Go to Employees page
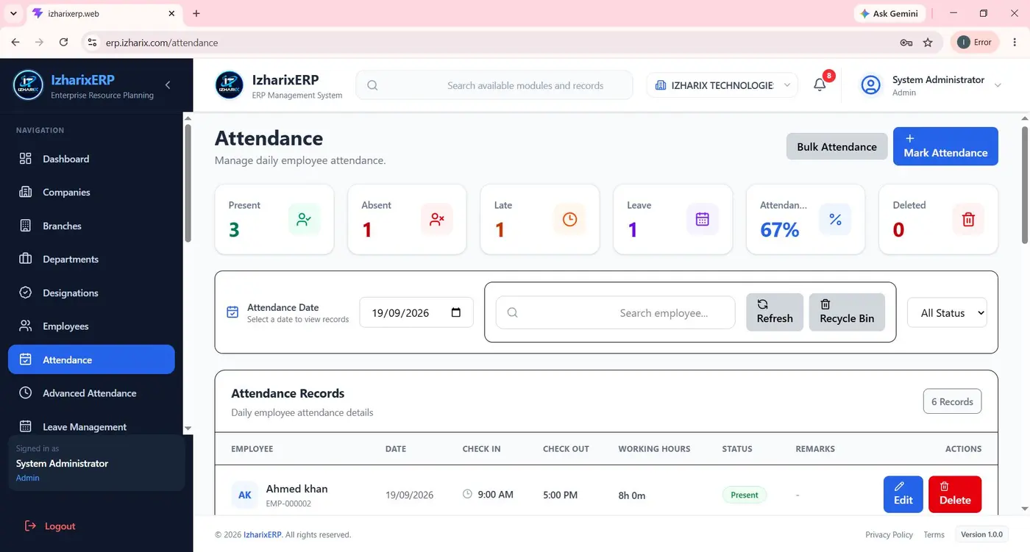 91,326
